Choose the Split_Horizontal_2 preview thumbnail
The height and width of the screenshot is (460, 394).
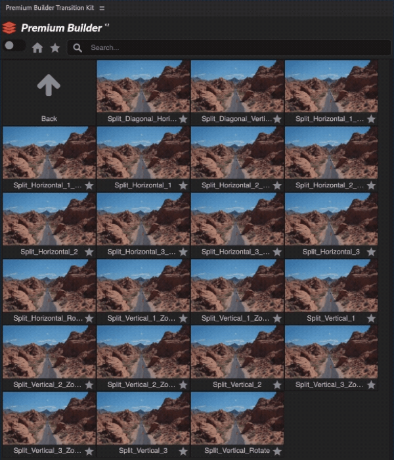click(49, 219)
